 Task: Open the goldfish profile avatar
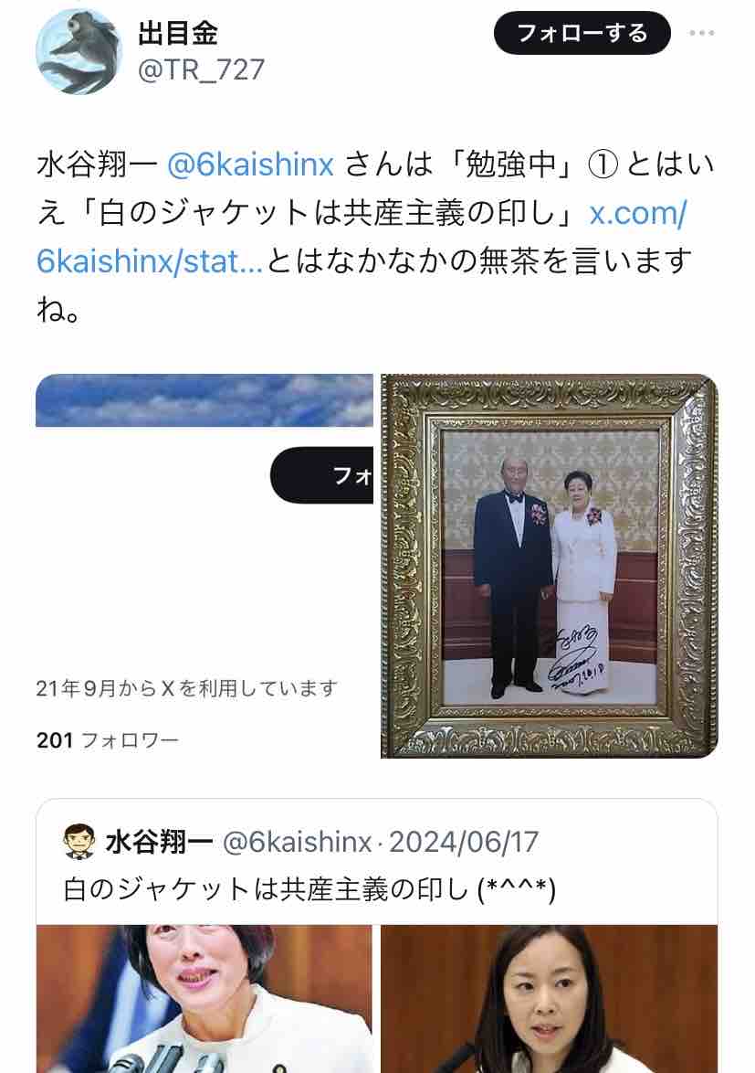click(x=79, y=51)
